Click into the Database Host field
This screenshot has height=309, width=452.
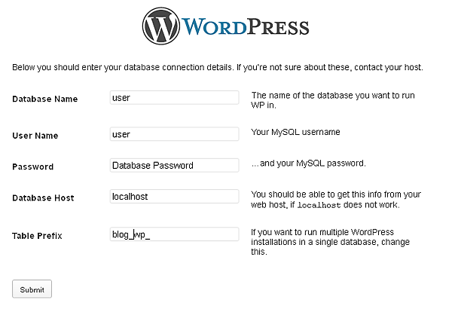[175, 197]
